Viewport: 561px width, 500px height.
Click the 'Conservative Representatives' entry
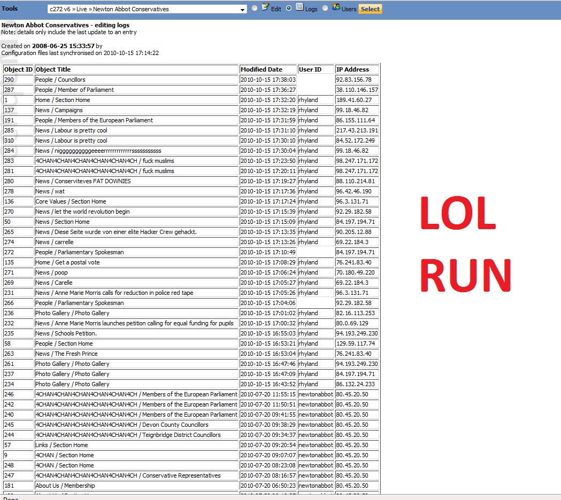pyautogui.click(x=128, y=475)
